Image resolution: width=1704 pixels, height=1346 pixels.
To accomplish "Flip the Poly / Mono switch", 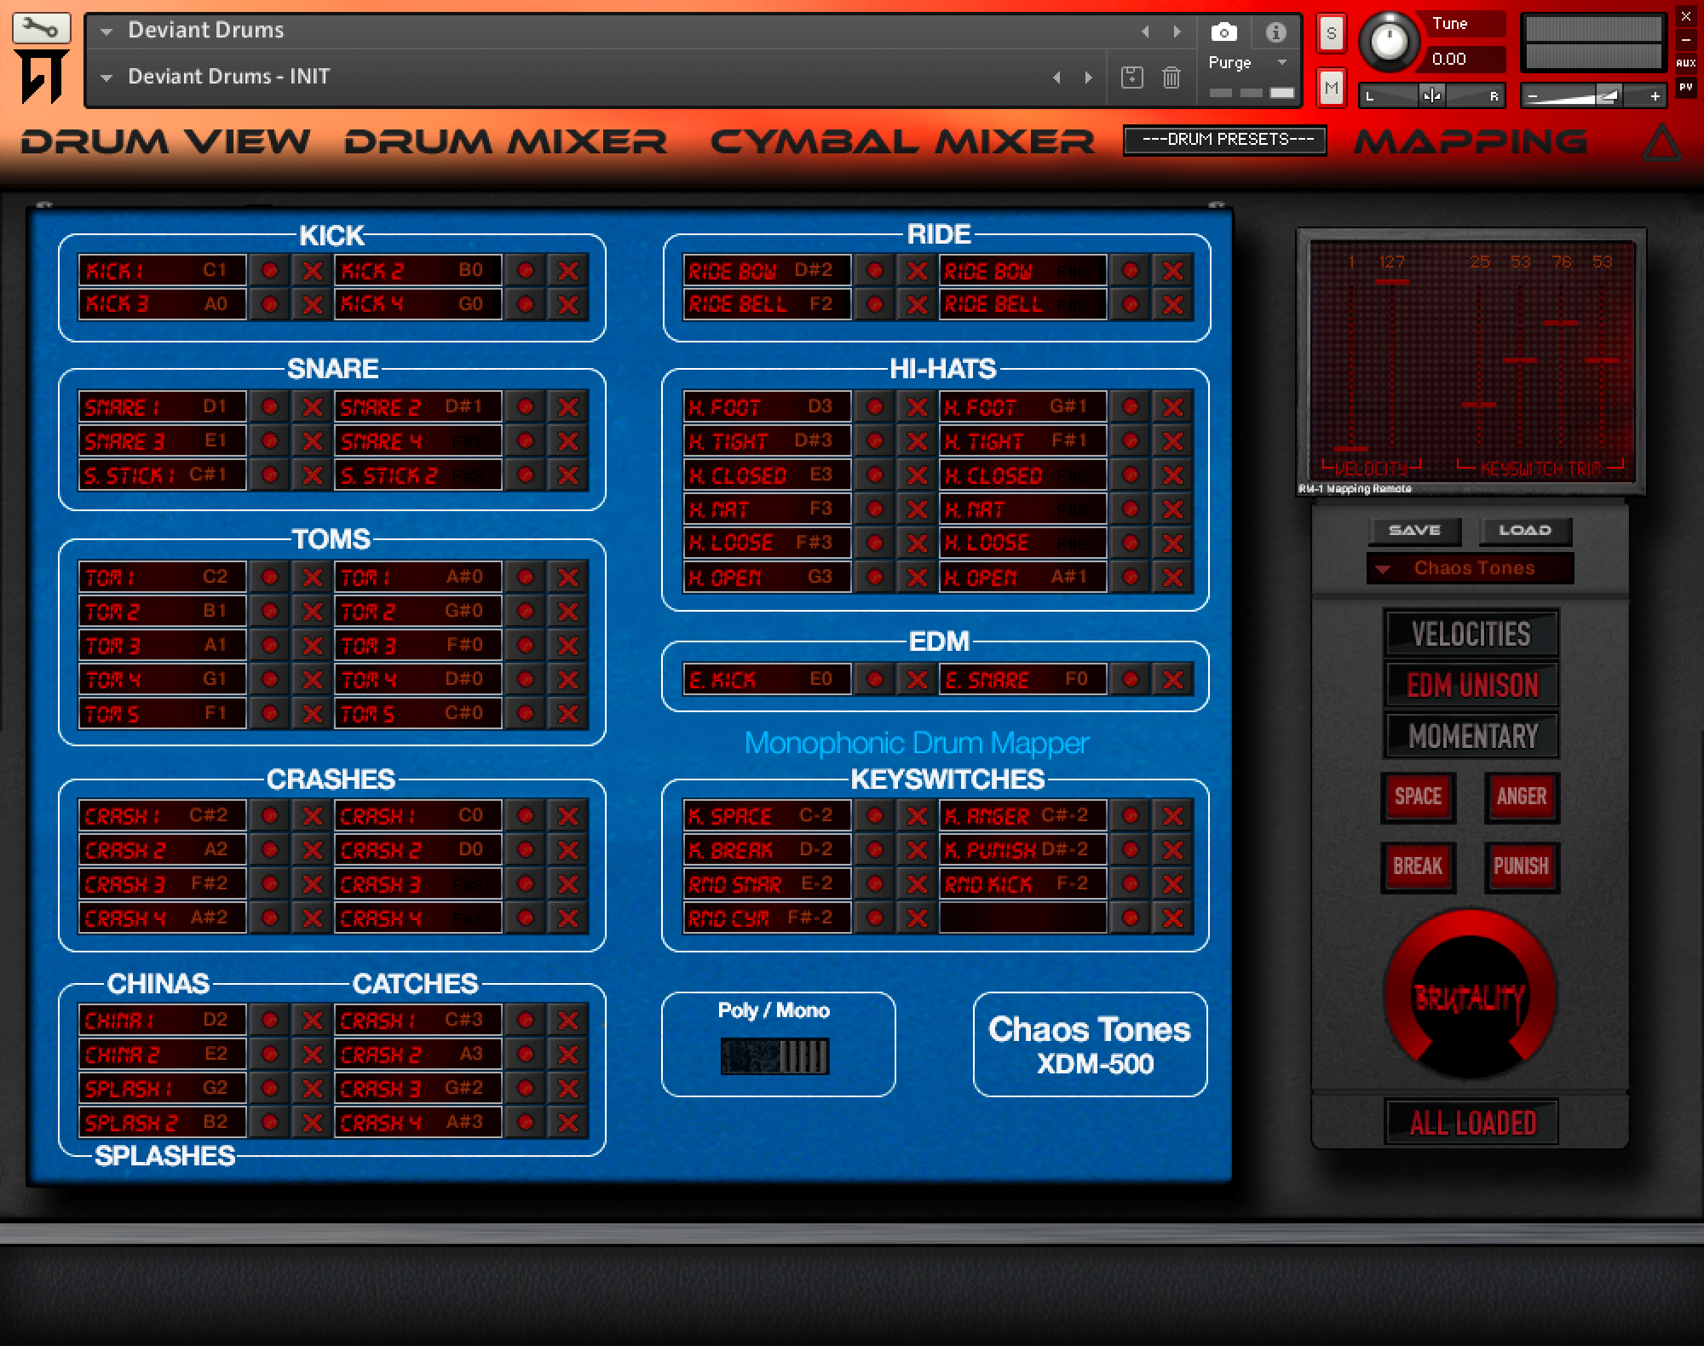I will [x=774, y=1056].
